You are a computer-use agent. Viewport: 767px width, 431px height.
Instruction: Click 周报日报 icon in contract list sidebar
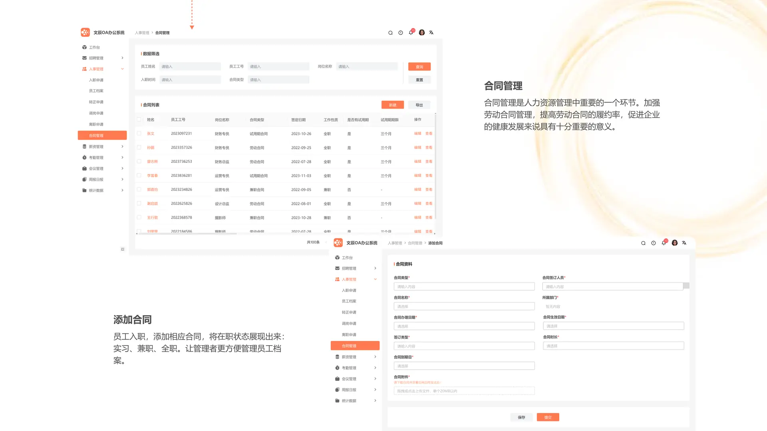click(84, 179)
